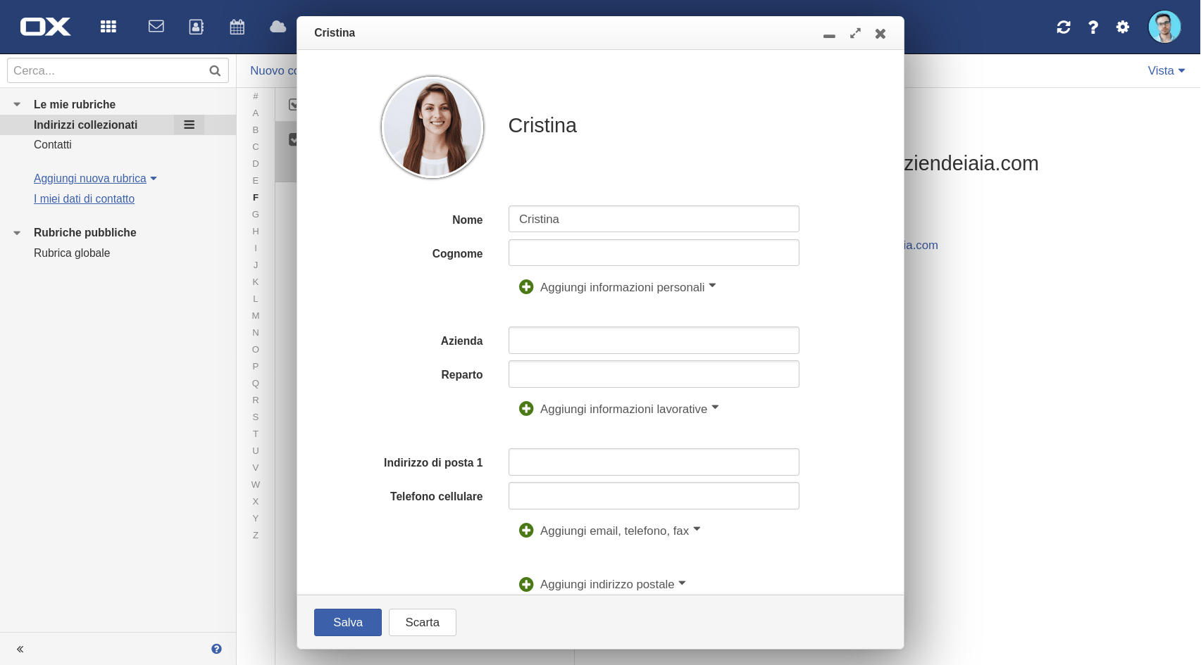Jump to letter M in index
Viewport: 1201px width, 665px height.
coord(256,315)
